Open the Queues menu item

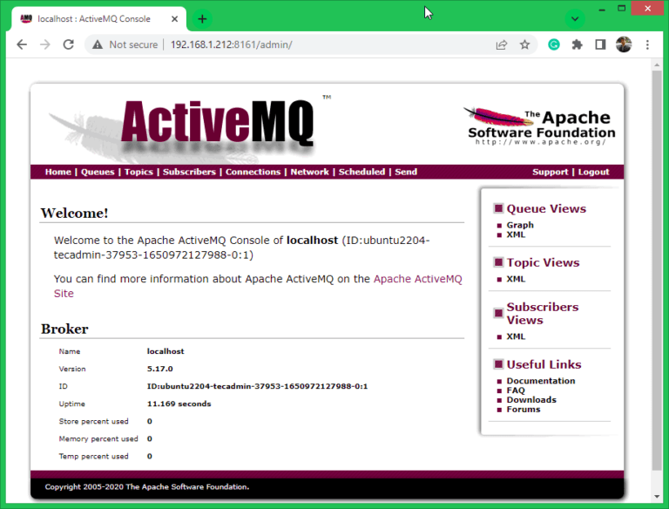pos(98,172)
